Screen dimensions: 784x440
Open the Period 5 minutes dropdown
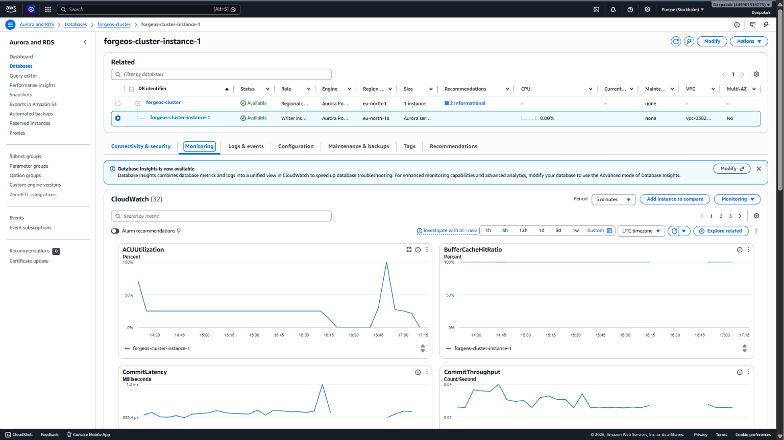pyautogui.click(x=614, y=199)
